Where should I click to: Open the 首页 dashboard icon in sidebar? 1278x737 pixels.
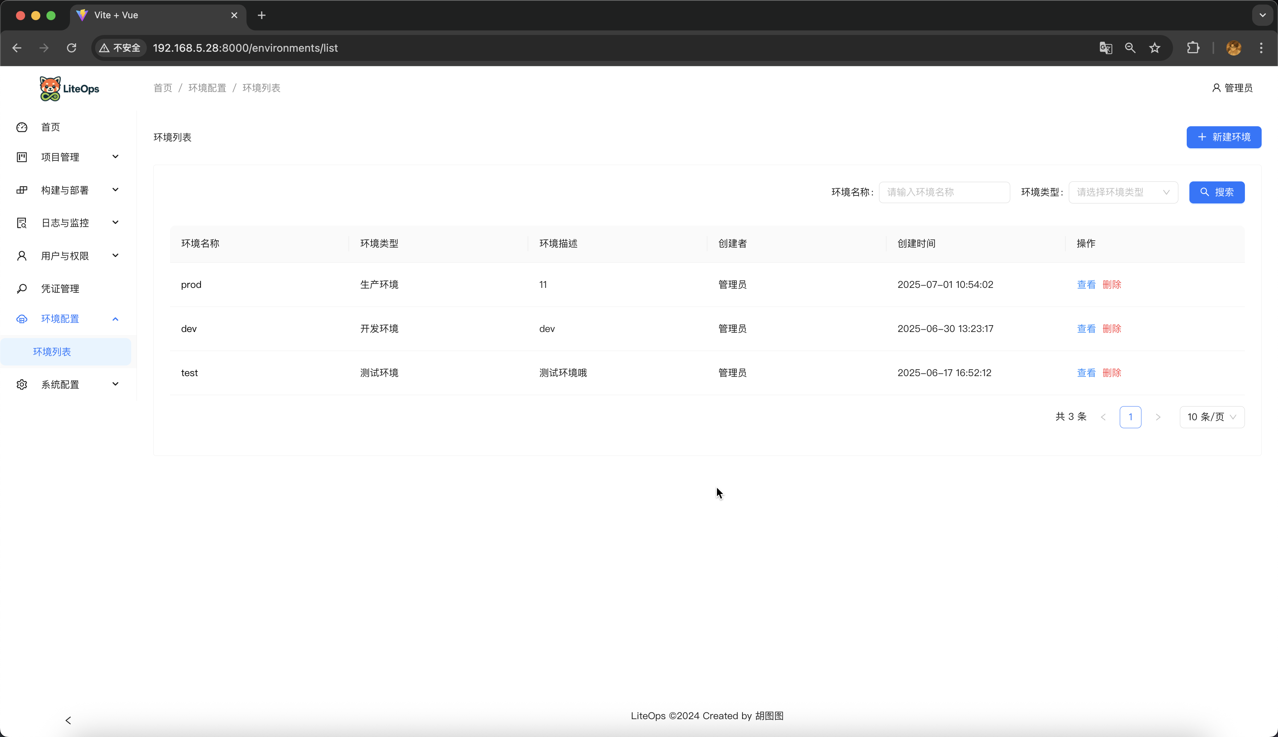click(22, 127)
